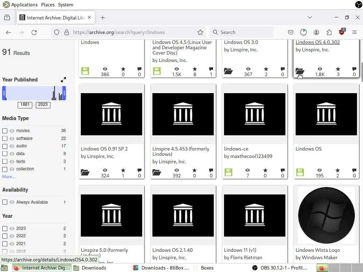The height and width of the screenshot is (272, 363).
Task: Open the Lindows Wista Logo thumbnail
Action: [x=326, y=215]
